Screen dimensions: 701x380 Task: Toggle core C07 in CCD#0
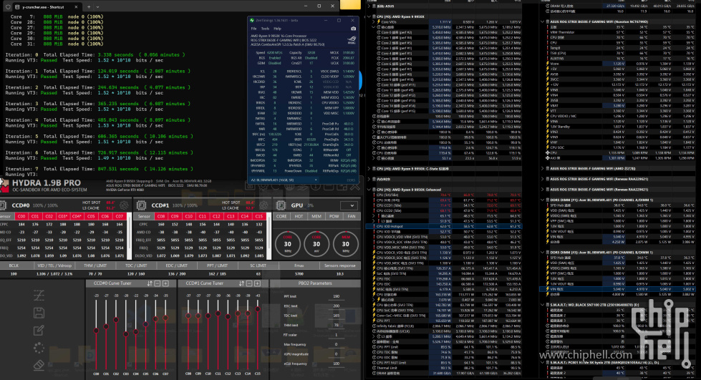coord(120,216)
